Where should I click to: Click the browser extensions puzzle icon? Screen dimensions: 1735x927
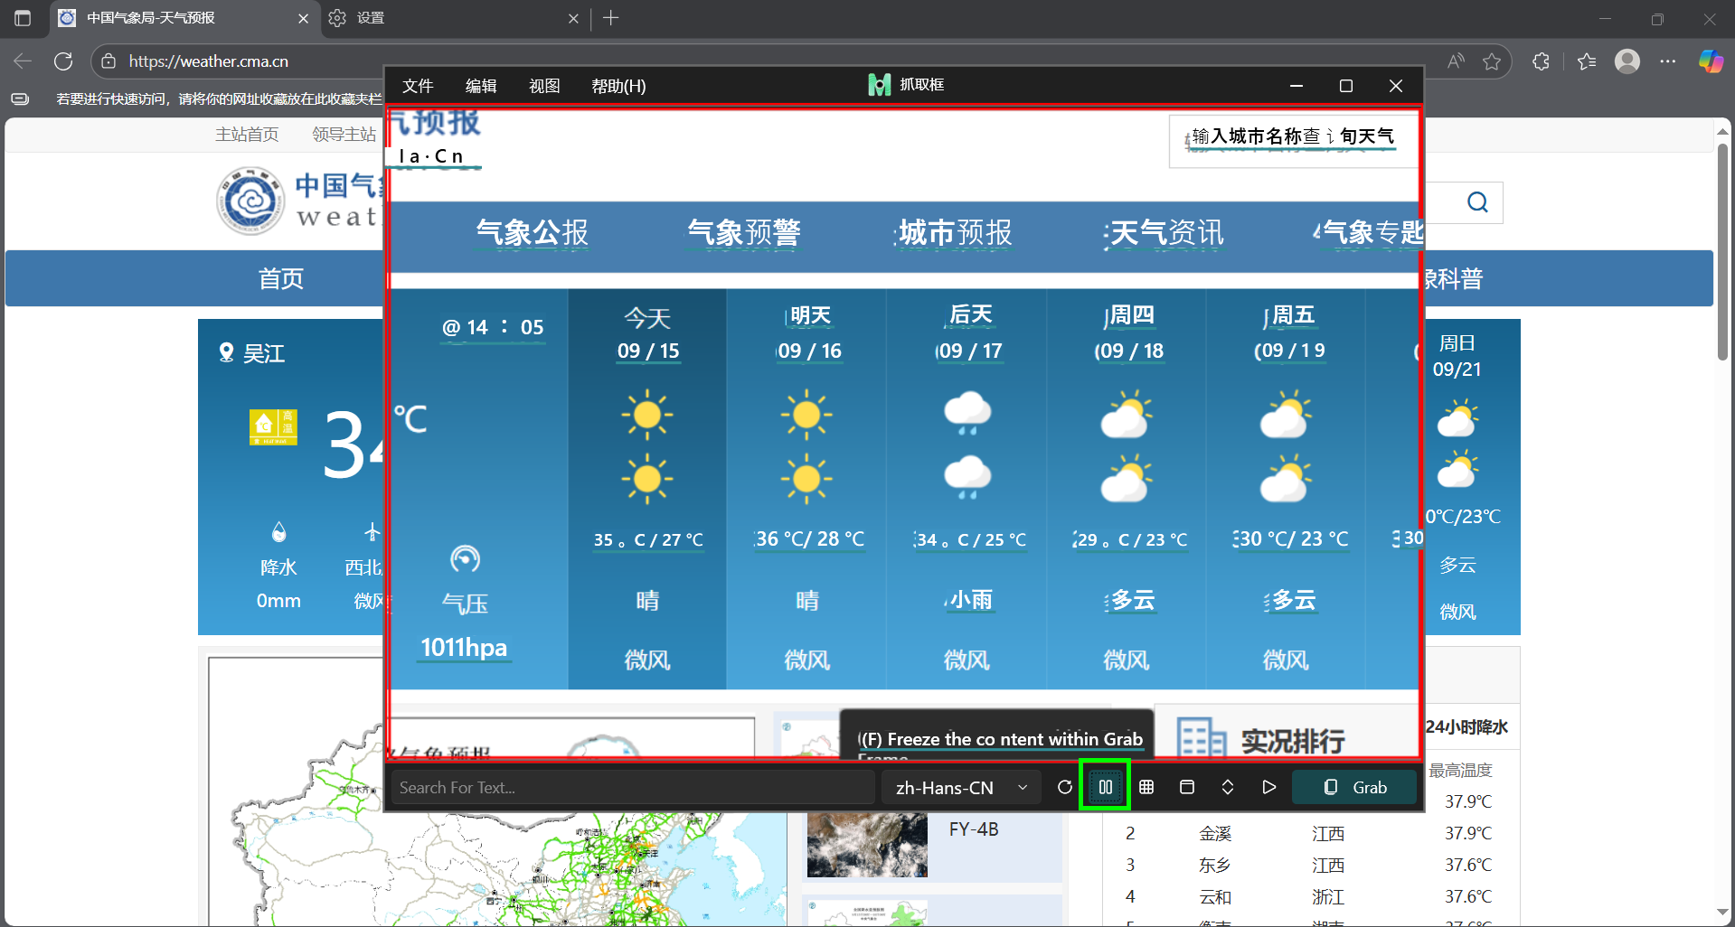pyautogui.click(x=1542, y=61)
